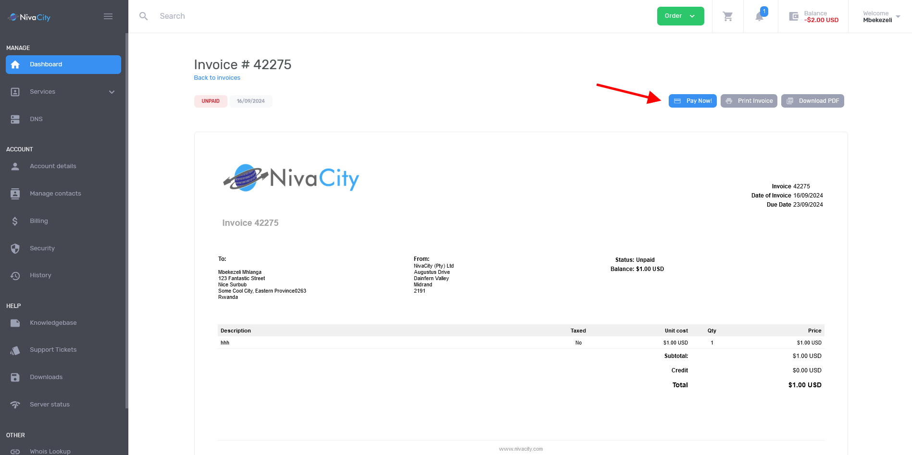The width and height of the screenshot is (912, 455).
Task: Go to Support Tickets
Action: 63,350
